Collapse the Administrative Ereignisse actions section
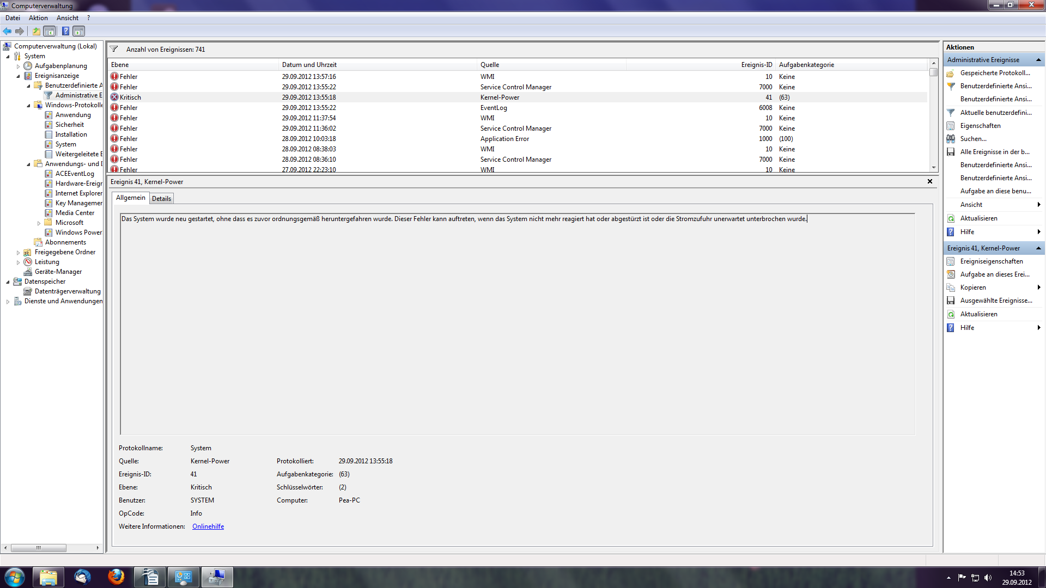Screen dimensions: 1046x588 click(1038, 60)
